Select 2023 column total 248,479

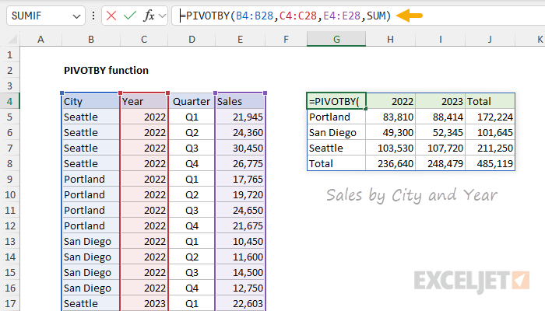[x=441, y=163]
